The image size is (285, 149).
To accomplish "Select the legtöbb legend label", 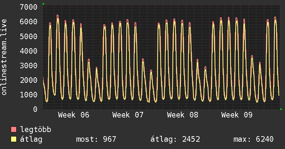I will pos(36,129).
